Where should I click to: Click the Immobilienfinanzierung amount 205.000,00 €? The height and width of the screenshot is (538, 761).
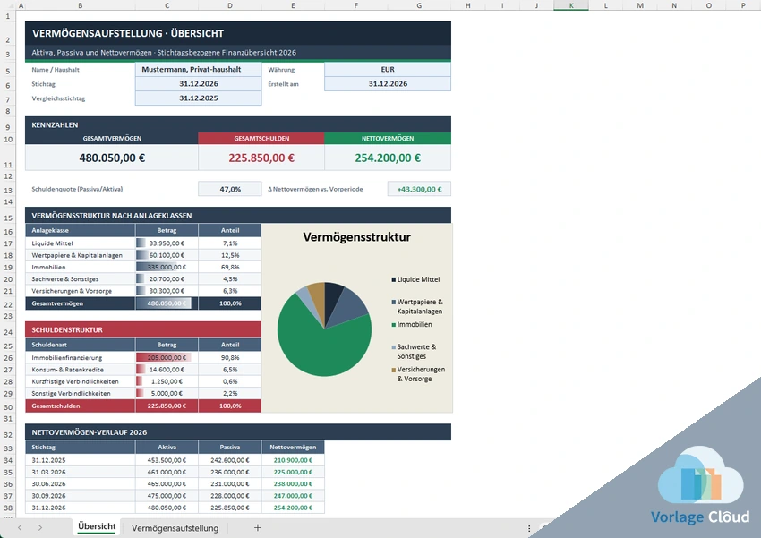pos(167,357)
